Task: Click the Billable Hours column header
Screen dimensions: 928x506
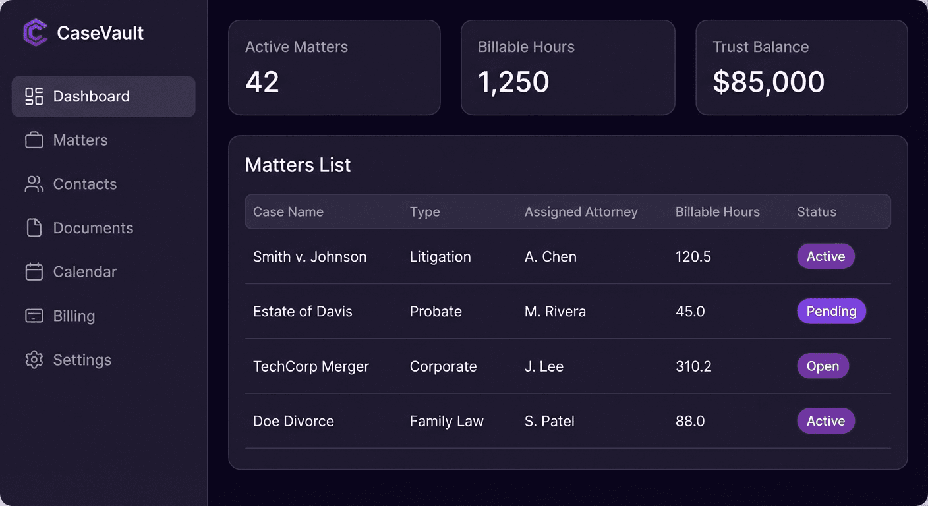Action: [717, 211]
